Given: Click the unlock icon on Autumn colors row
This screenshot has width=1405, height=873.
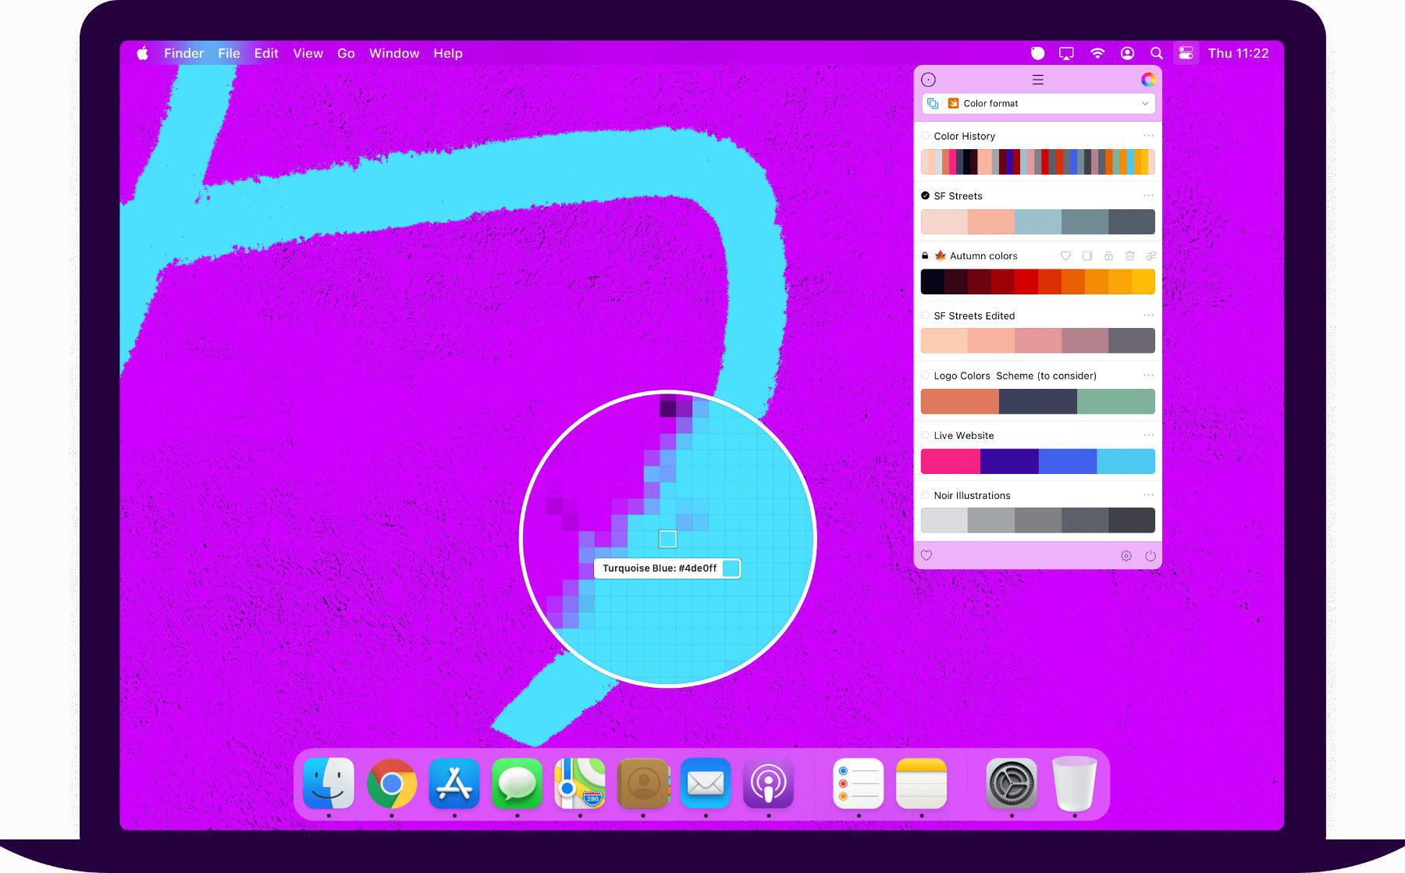Looking at the screenshot, I should click(1108, 256).
